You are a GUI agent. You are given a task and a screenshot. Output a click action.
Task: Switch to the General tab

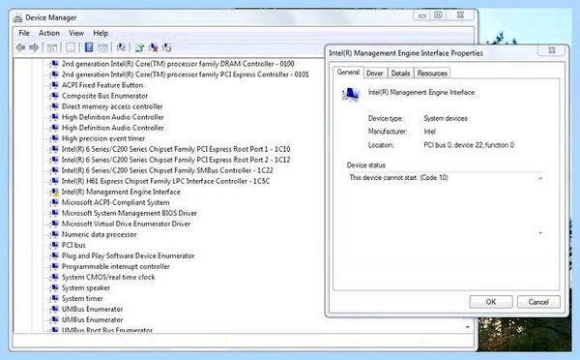348,73
